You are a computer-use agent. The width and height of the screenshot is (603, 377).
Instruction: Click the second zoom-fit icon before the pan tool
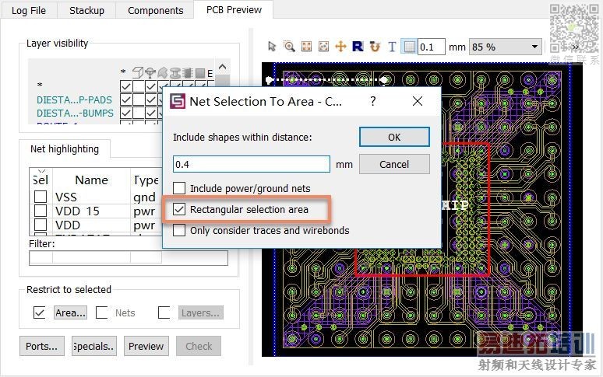[x=324, y=47]
